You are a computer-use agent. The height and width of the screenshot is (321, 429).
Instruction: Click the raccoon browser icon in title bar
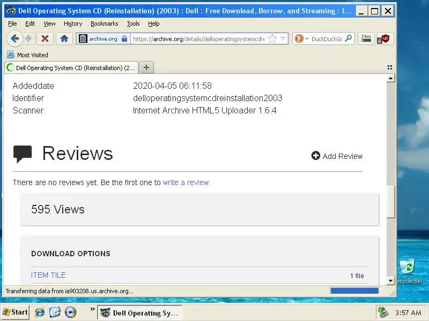tap(11, 11)
